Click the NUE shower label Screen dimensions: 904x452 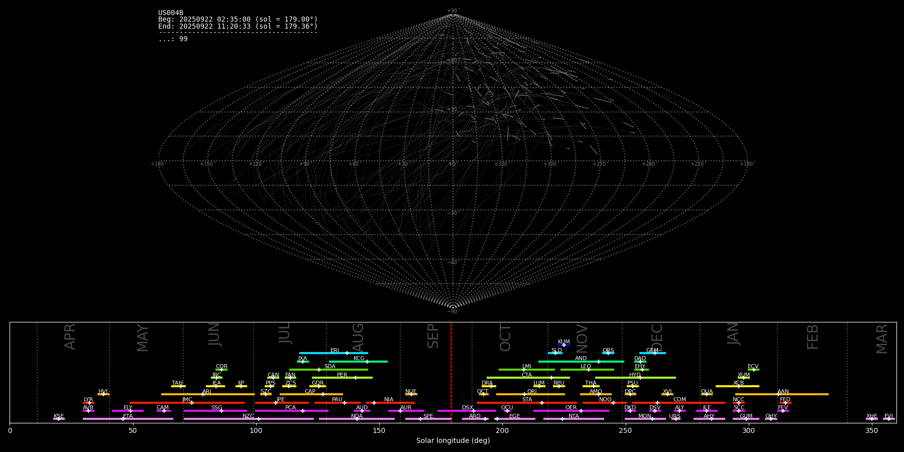pos(411,392)
